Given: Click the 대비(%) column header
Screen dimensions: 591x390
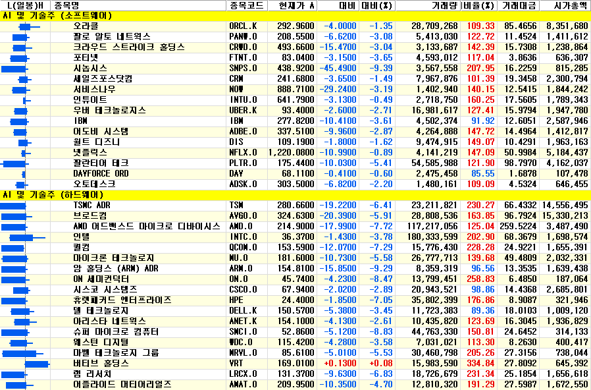Looking at the screenshot, I should (376, 5).
